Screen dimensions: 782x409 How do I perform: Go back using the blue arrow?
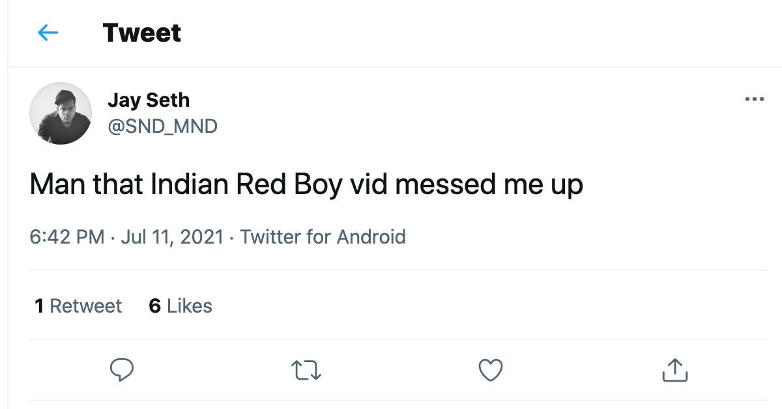(x=48, y=33)
